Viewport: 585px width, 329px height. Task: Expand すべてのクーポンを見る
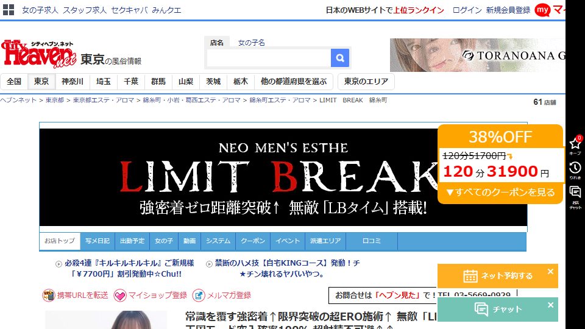pos(500,192)
